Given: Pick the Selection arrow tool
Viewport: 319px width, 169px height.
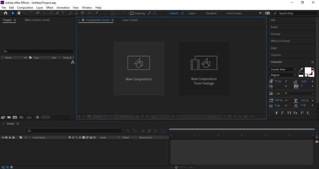Looking at the screenshot, I should coord(13,13).
